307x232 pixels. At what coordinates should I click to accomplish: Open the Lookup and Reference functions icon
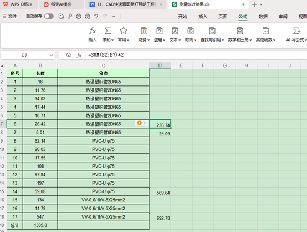pos(212,31)
